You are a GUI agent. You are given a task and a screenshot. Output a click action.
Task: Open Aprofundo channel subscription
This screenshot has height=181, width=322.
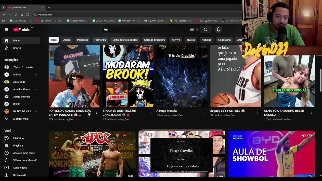point(21,82)
